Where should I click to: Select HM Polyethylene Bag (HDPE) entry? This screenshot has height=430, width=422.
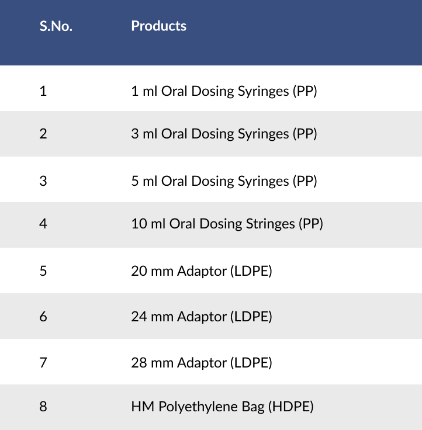(222, 407)
